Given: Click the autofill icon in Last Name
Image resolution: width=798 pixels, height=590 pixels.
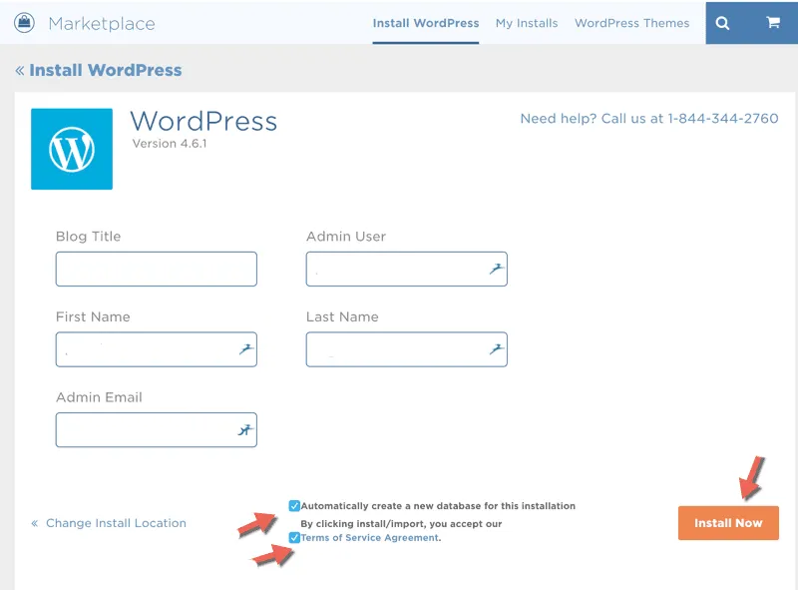Looking at the screenshot, I should [496, 349].
